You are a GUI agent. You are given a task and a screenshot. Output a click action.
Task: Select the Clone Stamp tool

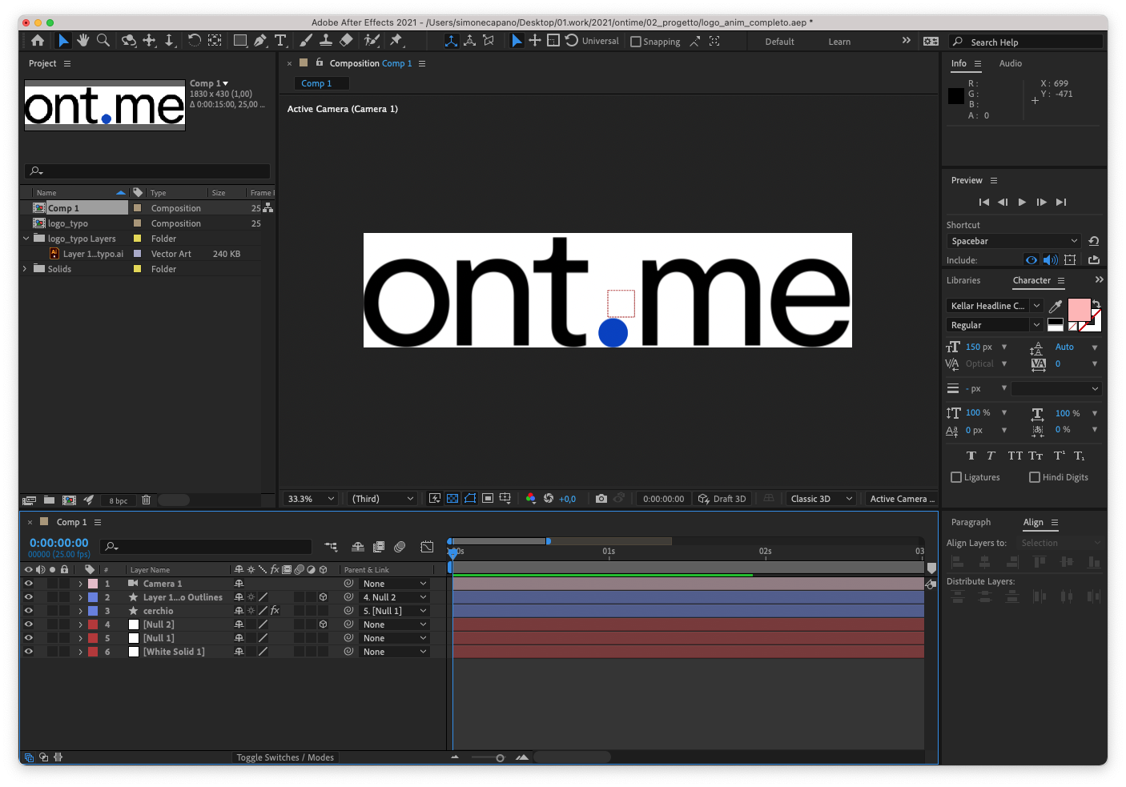pos(326,40)
